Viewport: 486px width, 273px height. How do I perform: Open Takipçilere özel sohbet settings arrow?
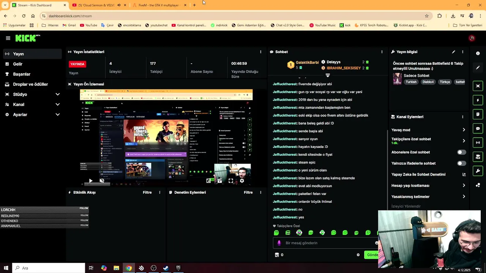pos(464,141)
